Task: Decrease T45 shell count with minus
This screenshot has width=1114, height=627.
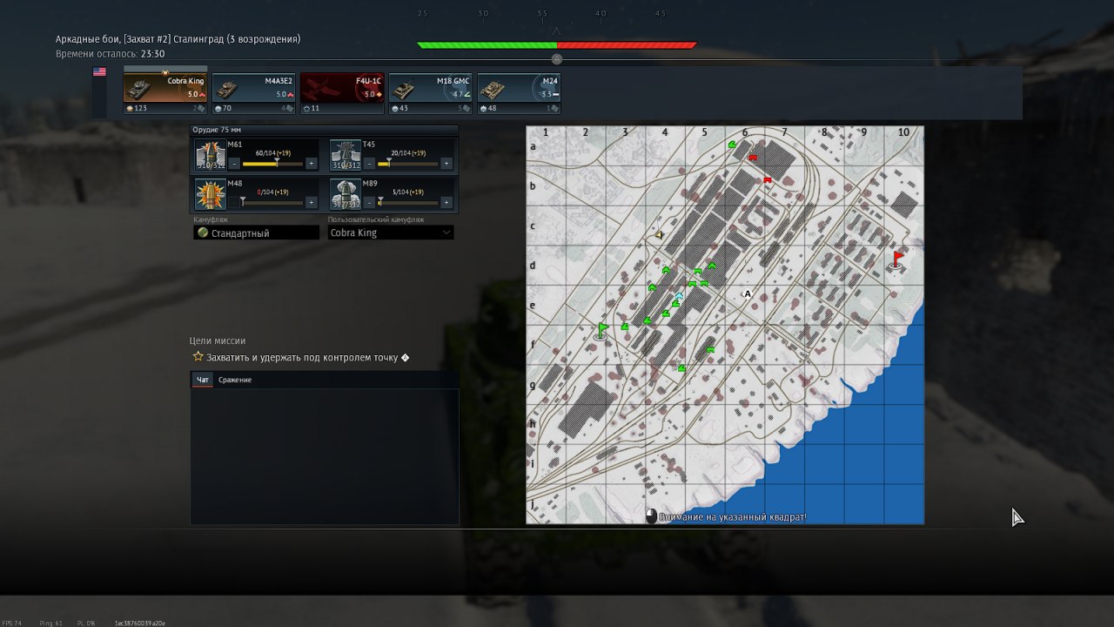Action: [x=370, y=163]
